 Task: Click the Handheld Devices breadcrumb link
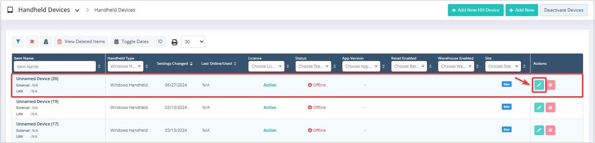tap(115, 10)
